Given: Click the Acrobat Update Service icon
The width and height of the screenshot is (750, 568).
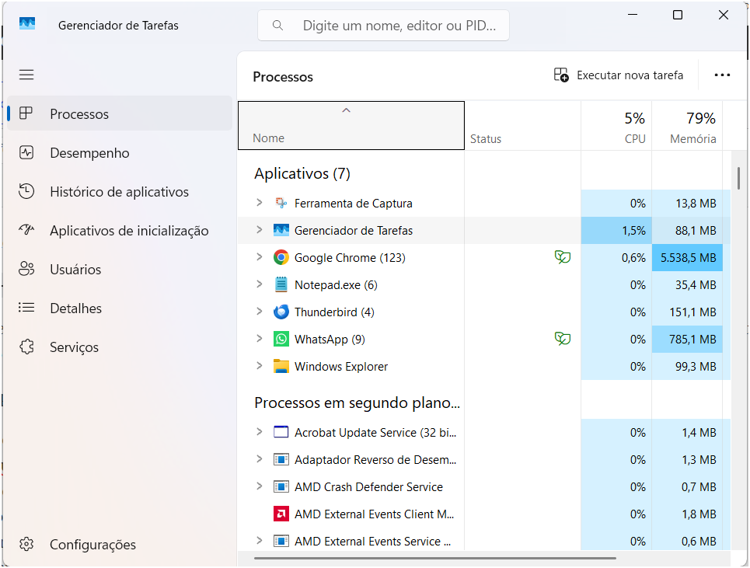Looking at the screenshot, I should point(281,432).
